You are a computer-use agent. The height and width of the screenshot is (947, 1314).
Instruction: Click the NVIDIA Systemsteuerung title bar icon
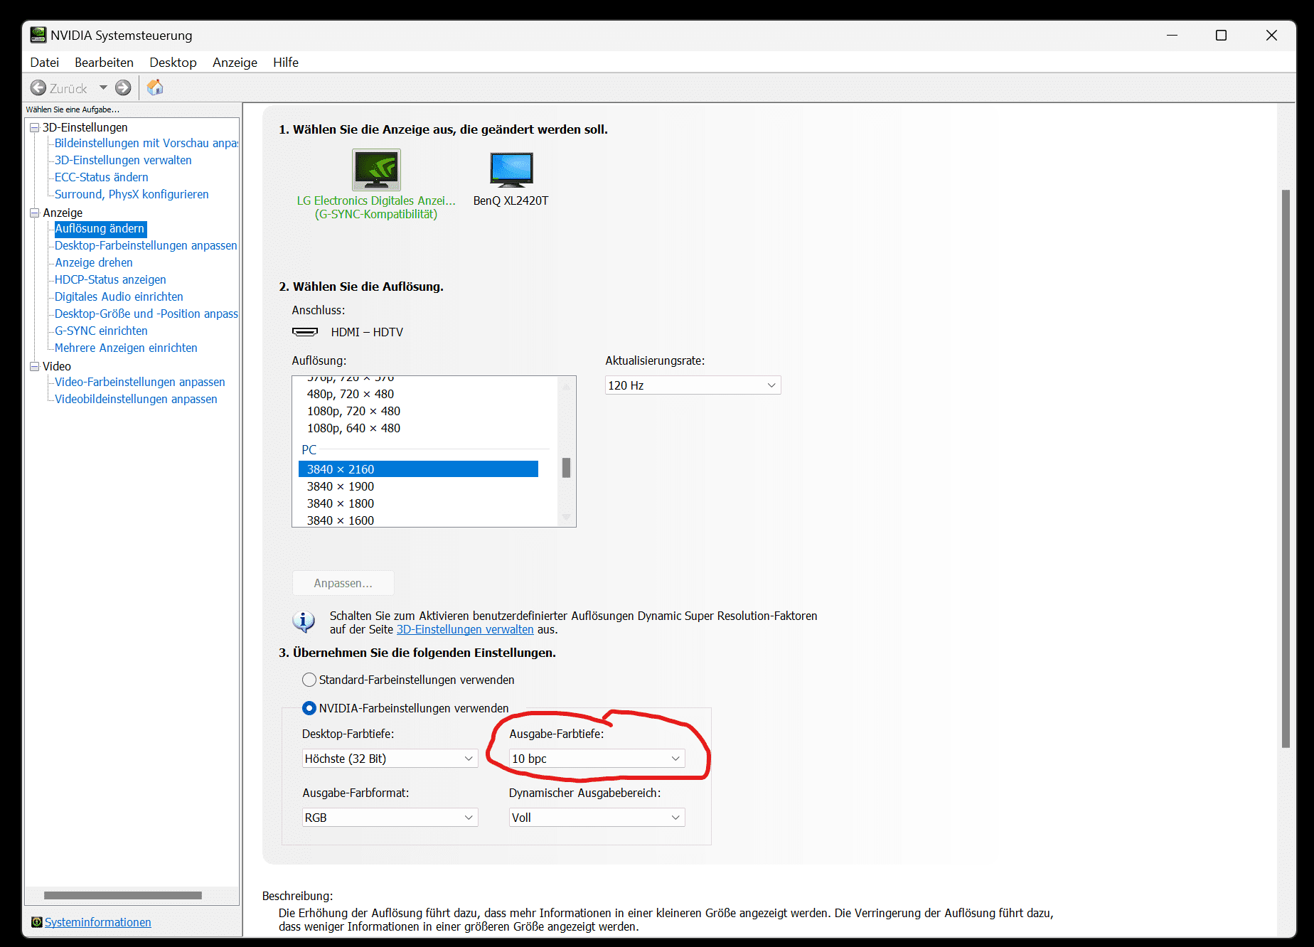(38, 35)
